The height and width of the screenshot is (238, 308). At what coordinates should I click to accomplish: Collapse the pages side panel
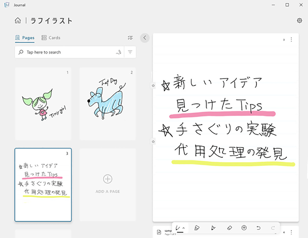pos(145,38)
